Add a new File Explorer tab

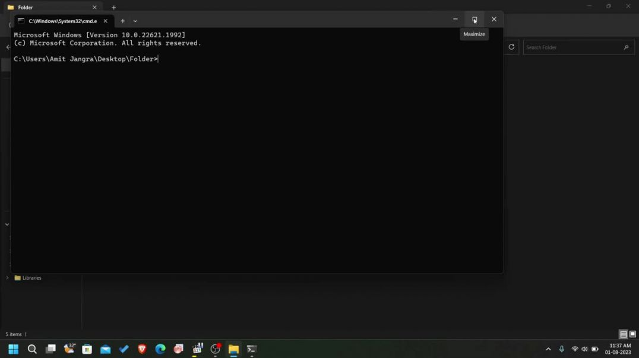(113, 7)
